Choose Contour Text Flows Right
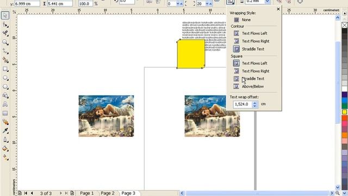The width and height of the screenshot is (348, 196). click(x=251, y=41)
